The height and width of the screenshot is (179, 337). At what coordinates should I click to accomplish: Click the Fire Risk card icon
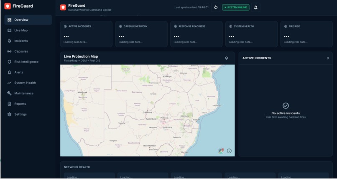286,26
